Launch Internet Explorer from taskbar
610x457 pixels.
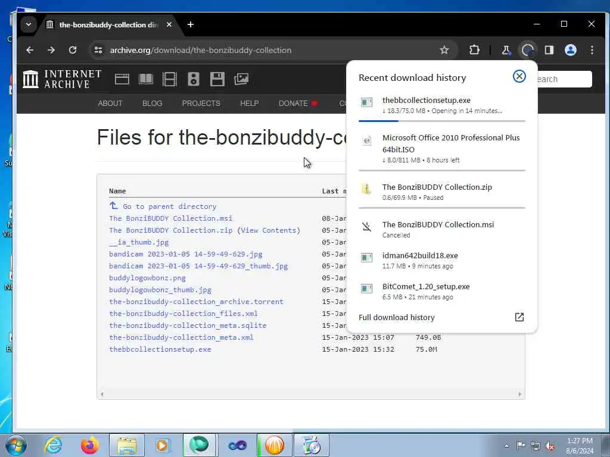53,445
